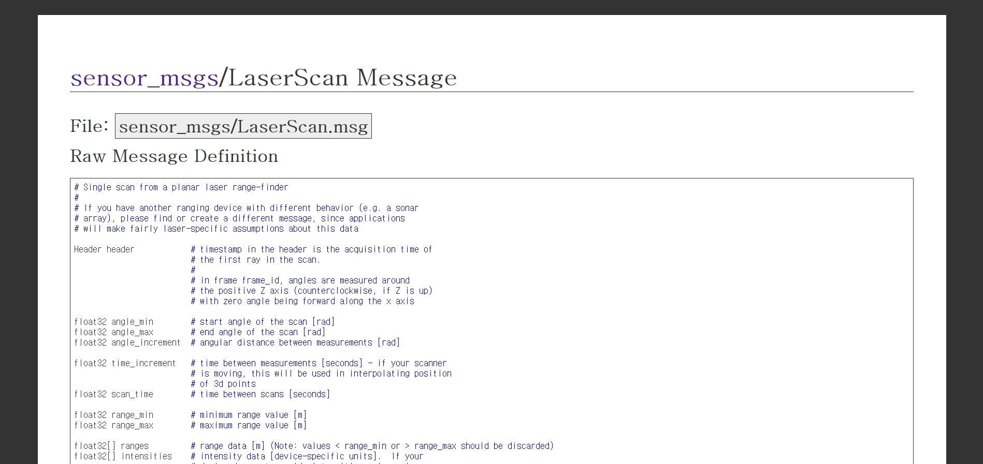Click the float32 time_increment field

coord(125,363)
